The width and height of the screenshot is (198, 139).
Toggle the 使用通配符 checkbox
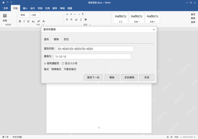[x=45, y=63]
